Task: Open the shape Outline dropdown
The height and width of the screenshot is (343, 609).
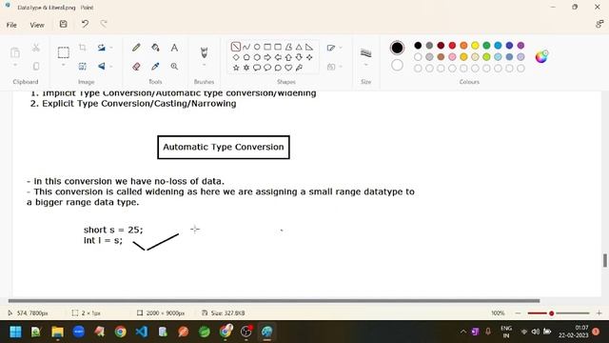Action: click(x=334, y=48)
